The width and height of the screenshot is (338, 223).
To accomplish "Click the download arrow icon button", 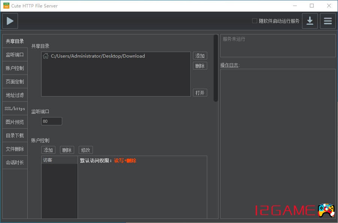I will (310, 21).
